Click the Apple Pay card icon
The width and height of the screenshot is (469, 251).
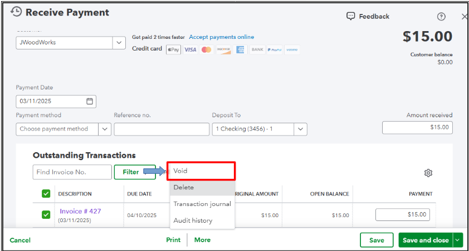[x=173, y=50]
